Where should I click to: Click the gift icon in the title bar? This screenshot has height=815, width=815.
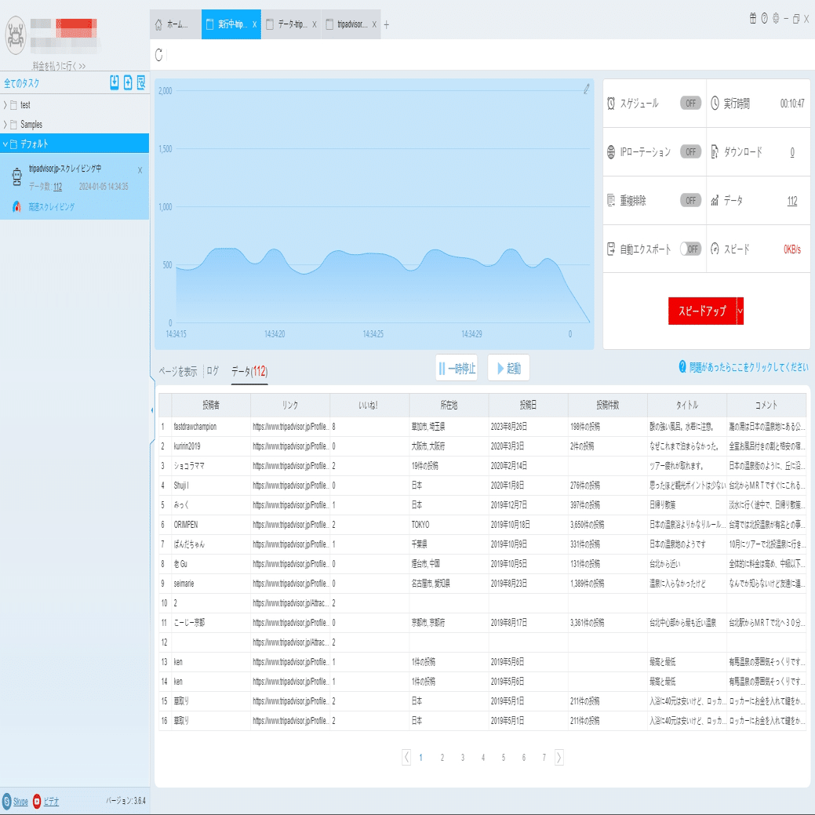(x=753, y=19)
